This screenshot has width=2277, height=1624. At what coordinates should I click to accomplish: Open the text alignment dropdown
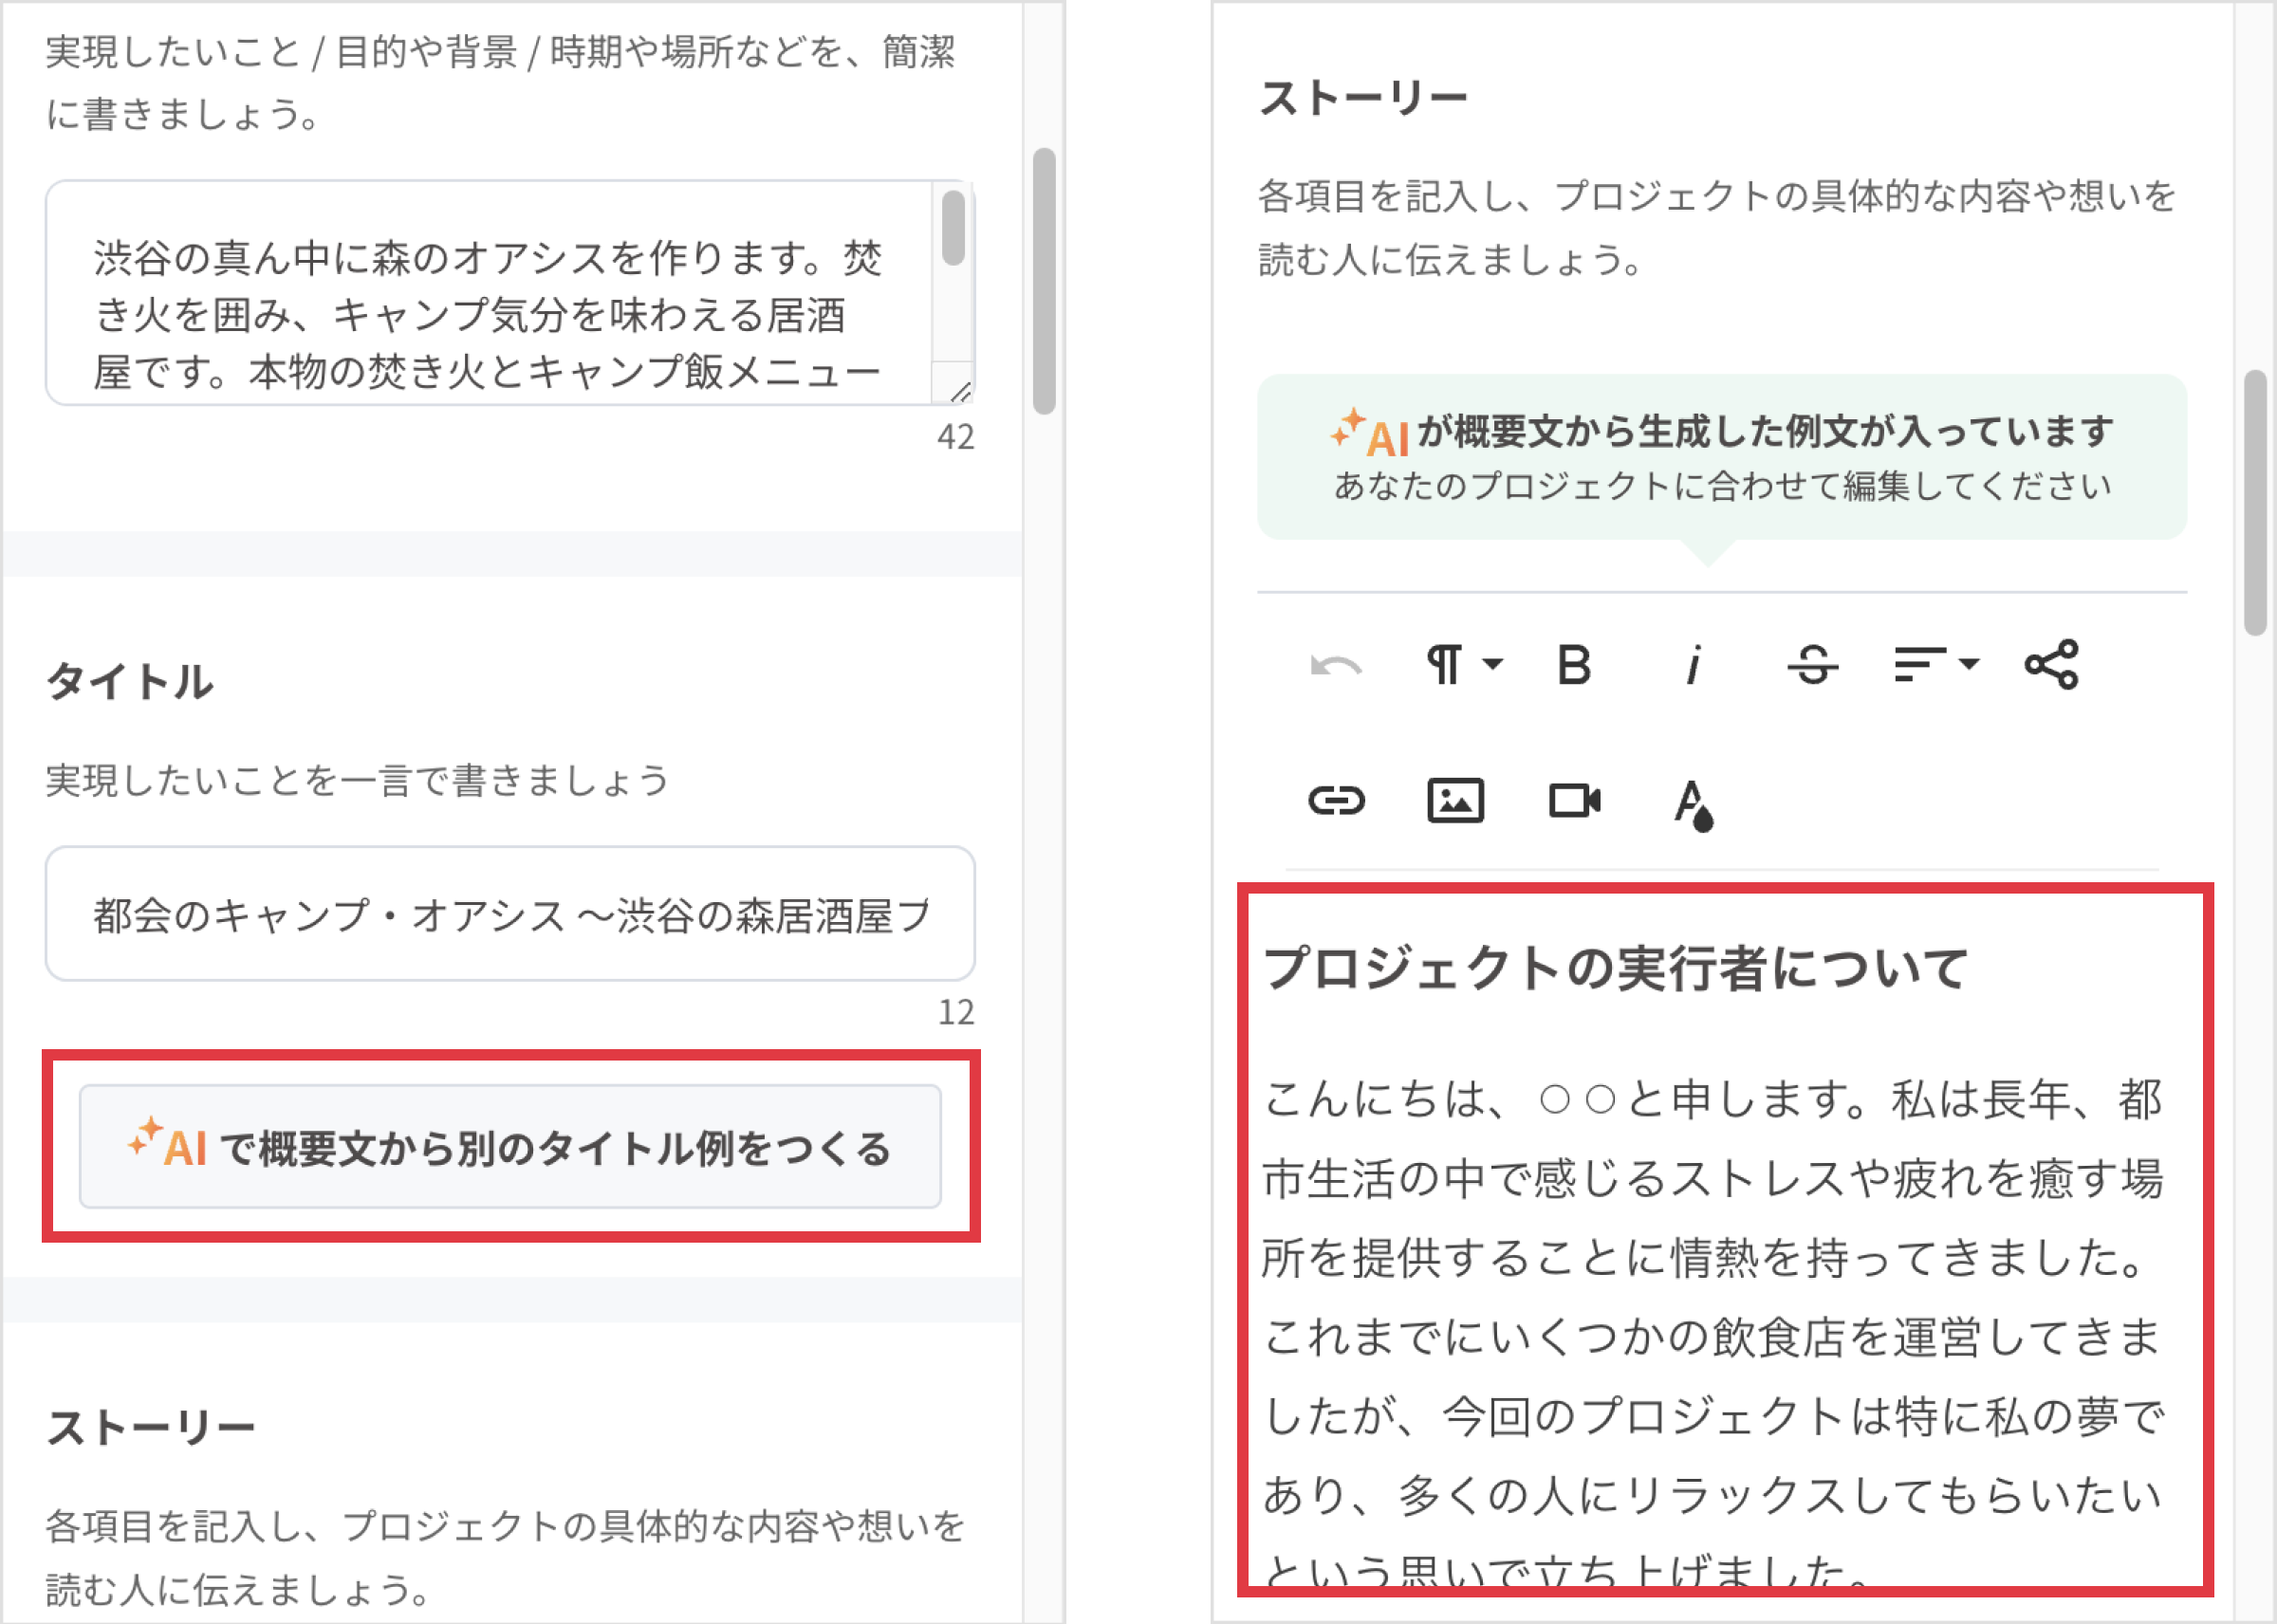point(1936,663)
